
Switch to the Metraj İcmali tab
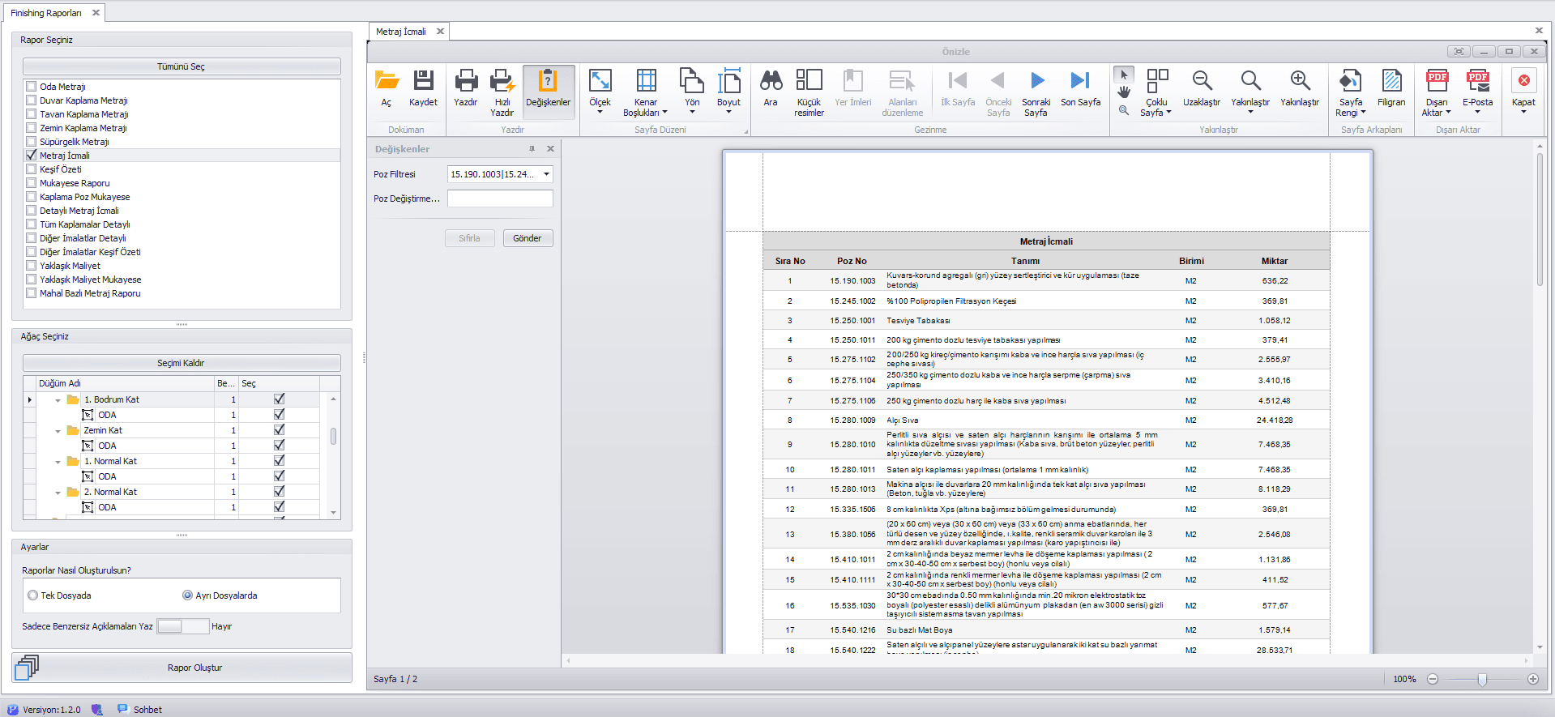pyautogui.click(x=401, y=32)
